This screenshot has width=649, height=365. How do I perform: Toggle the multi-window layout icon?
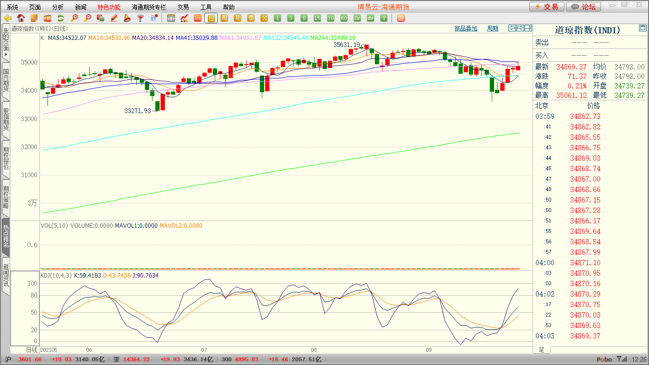[x=401, y=18]
